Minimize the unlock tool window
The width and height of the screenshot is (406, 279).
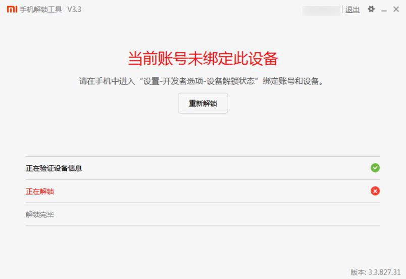(384, 10)
